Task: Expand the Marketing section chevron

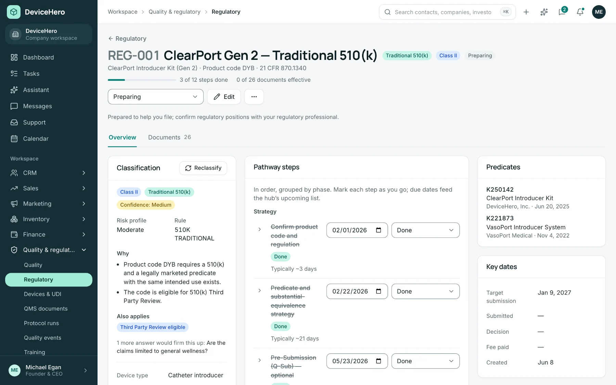Action: 84,204
